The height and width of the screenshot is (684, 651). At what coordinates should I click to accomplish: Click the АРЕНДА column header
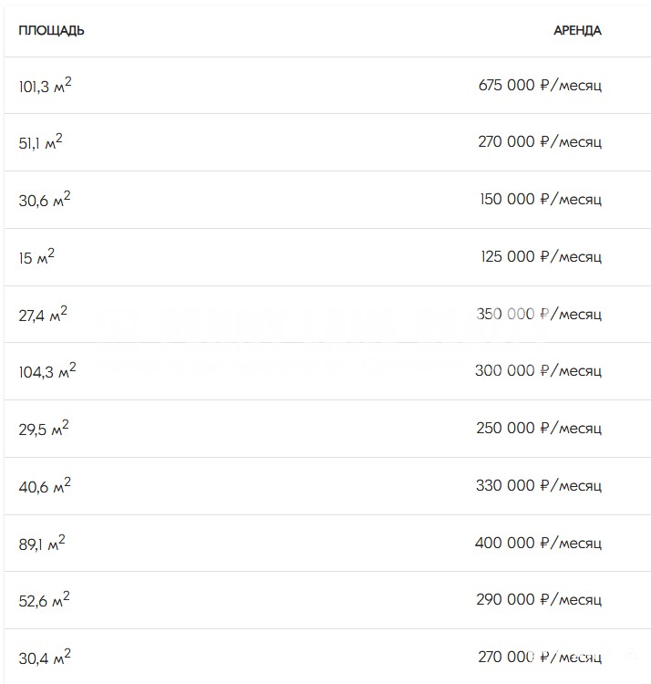point(577,30)
